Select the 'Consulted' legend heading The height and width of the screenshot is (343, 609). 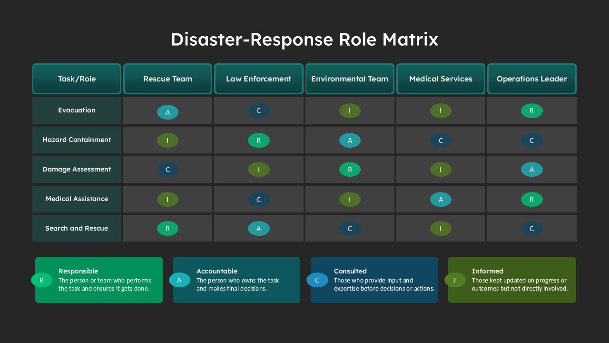(x=350, y=271)
